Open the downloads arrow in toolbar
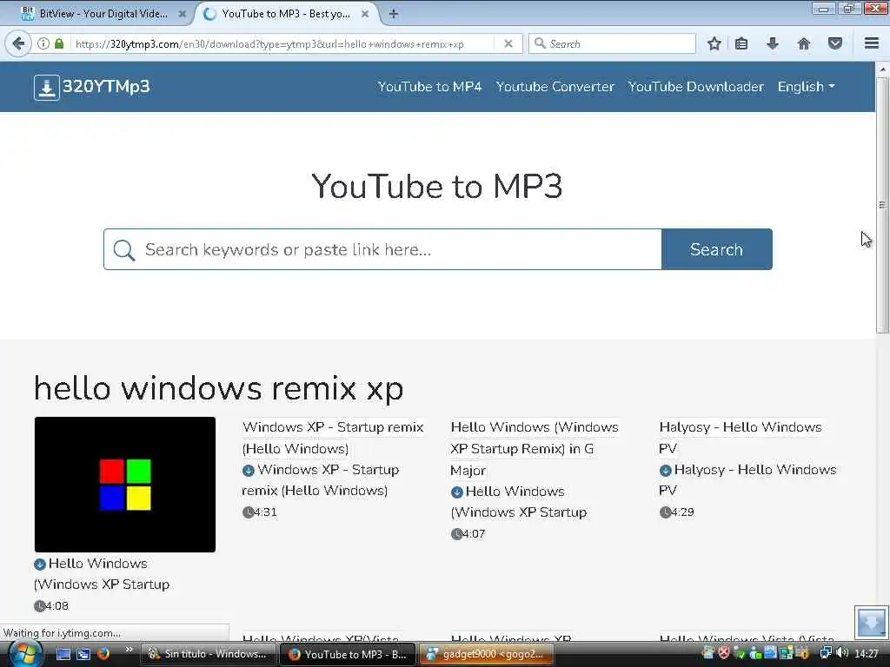Screen dimensions: 890x667 772,43
